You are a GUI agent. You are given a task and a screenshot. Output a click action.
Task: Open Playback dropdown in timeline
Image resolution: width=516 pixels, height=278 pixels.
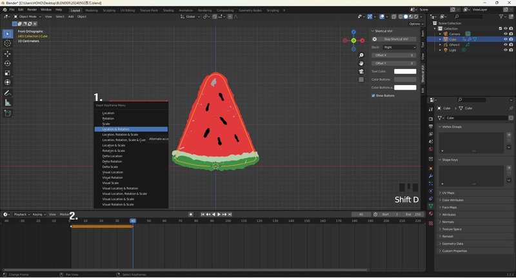pyautogui.click(x=22, y=214)
